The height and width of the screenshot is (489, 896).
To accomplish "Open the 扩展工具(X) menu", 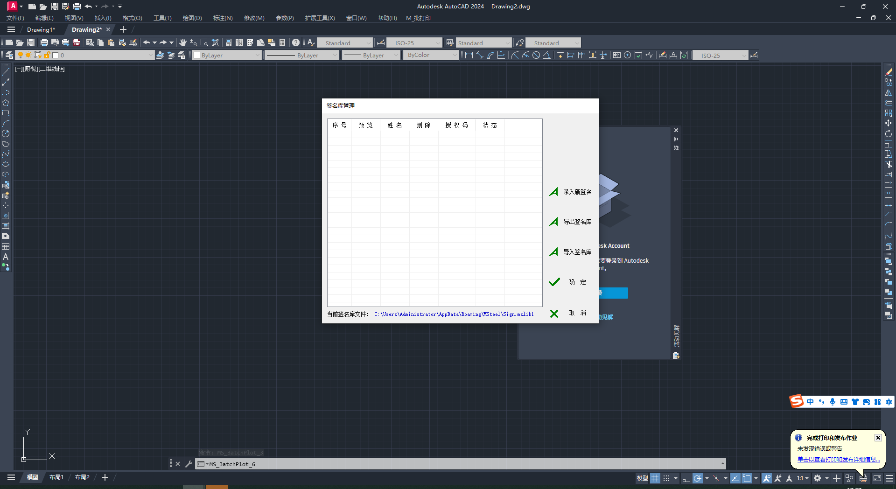I will 320,18.
